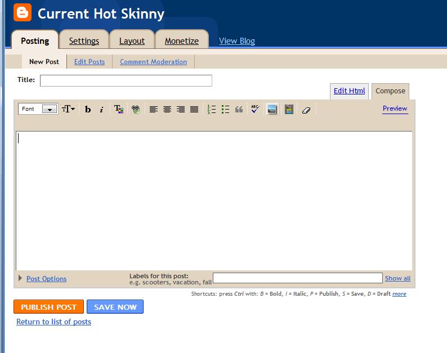Insert a hyperlink with the link icon
The width and height of the screenshot is (447, 353).
coord(136,109)
